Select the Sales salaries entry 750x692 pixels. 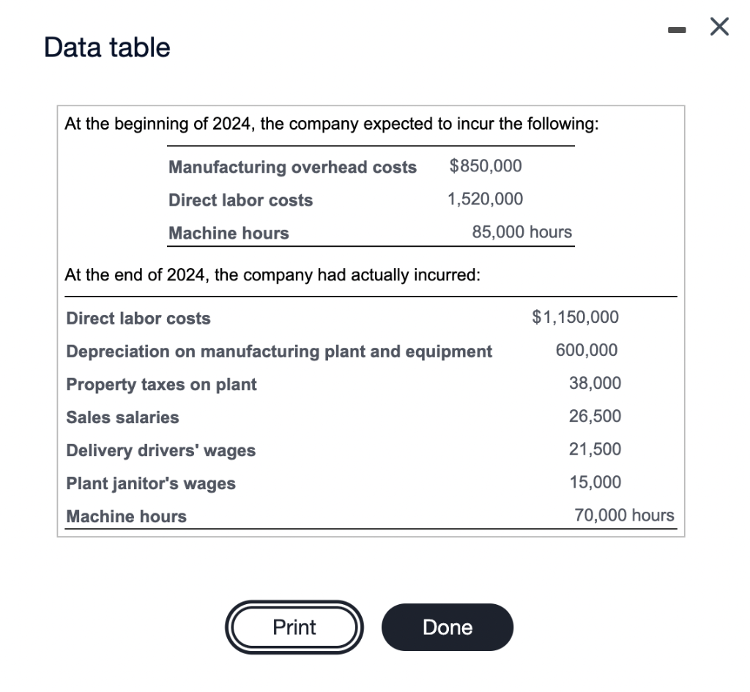pos(122,417)
